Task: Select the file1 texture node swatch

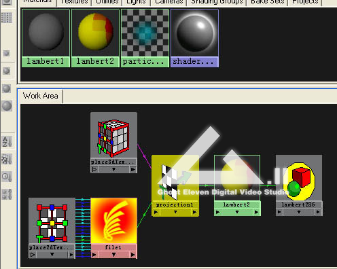Action: coord(113,221)
